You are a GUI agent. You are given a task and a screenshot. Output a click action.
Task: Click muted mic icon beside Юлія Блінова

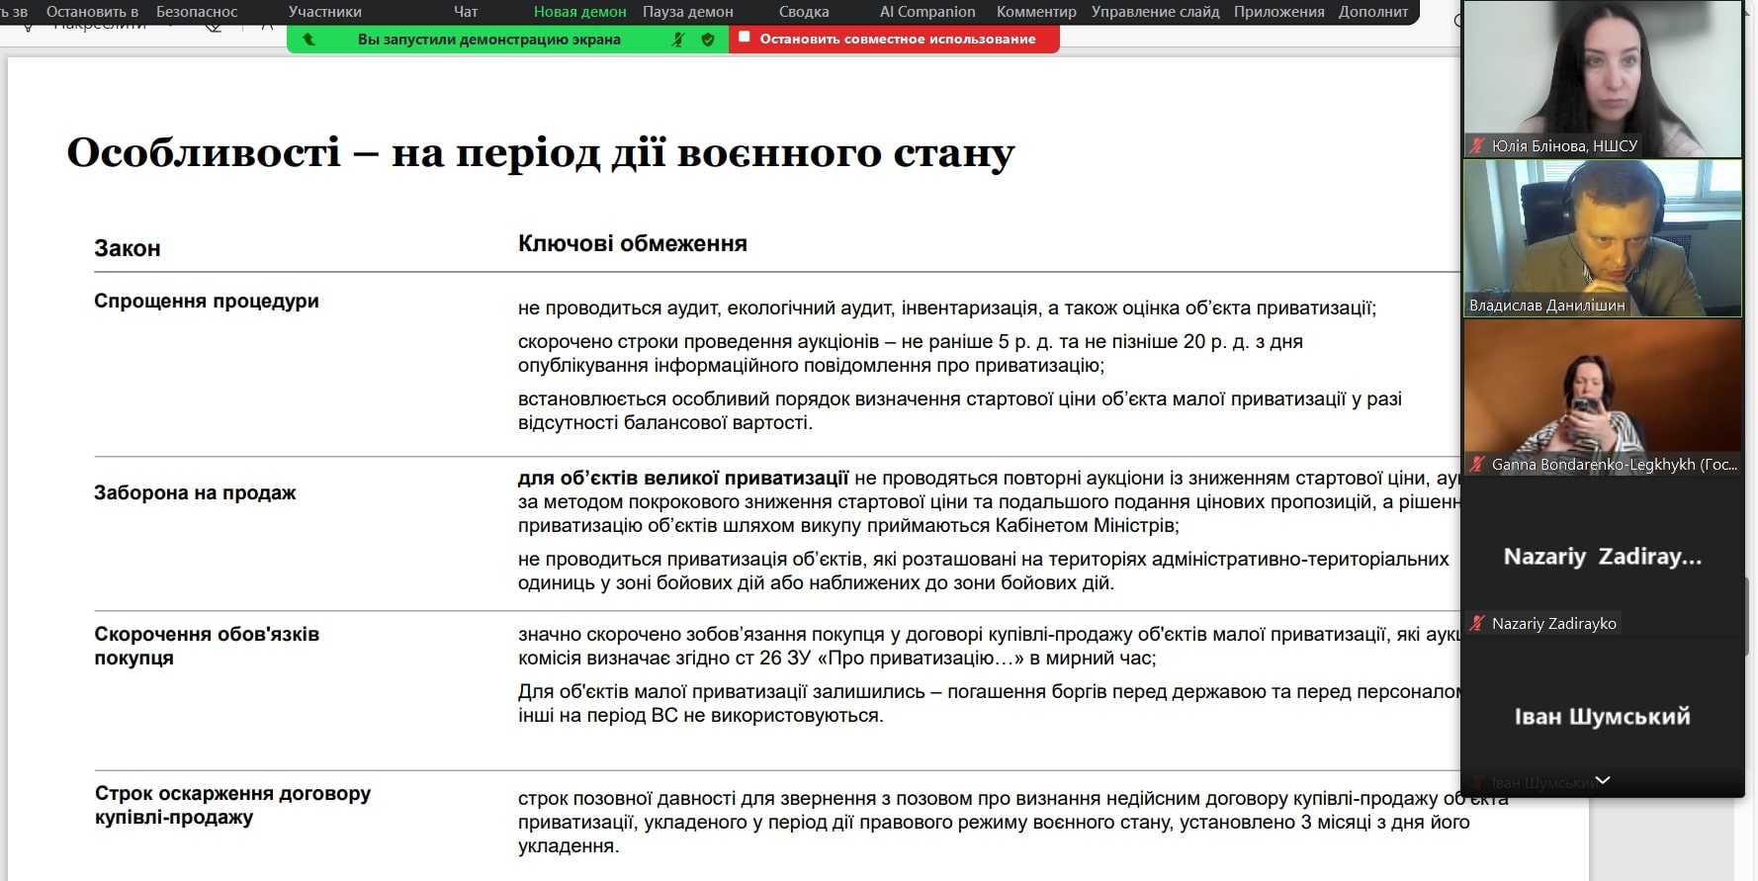tap(1477, 145)
